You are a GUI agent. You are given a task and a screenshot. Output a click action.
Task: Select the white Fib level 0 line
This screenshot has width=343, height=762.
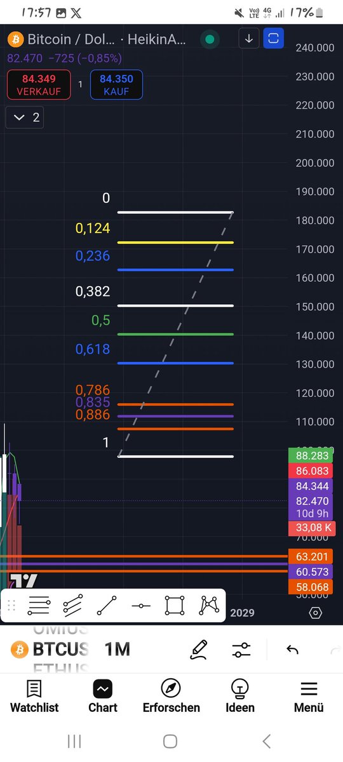(175, 212)
